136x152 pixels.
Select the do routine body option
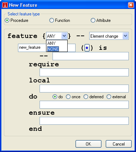[58, 97]
